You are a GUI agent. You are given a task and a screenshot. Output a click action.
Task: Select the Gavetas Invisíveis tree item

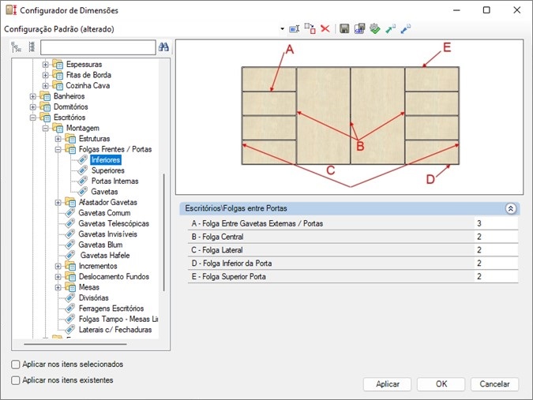pos(107,234)
